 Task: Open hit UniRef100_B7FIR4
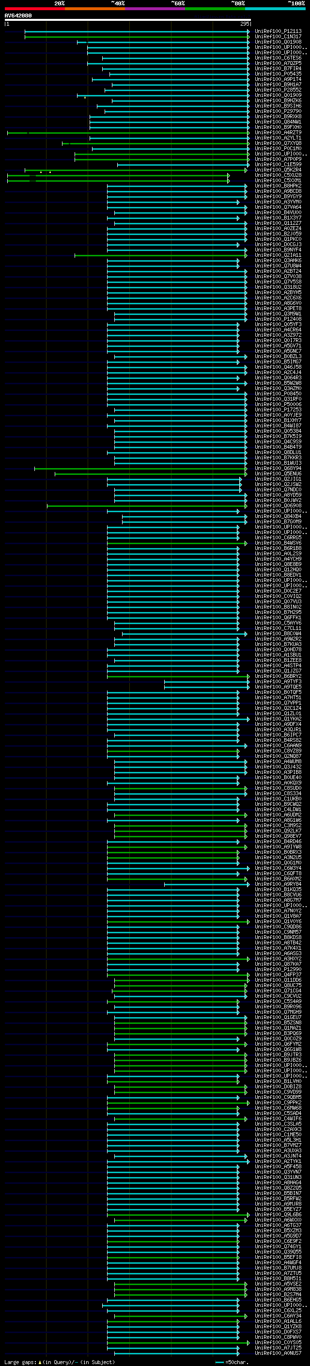coord(278,68)
